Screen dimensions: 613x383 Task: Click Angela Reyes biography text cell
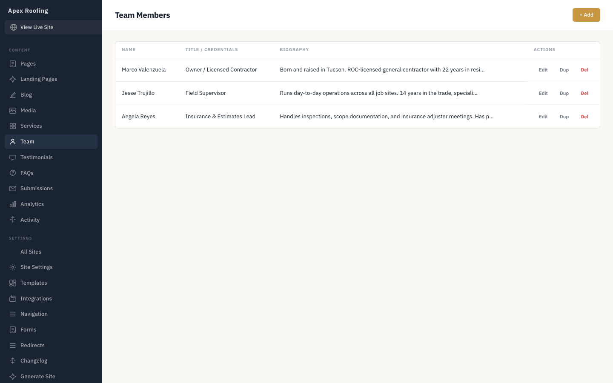tap(387, 117)
